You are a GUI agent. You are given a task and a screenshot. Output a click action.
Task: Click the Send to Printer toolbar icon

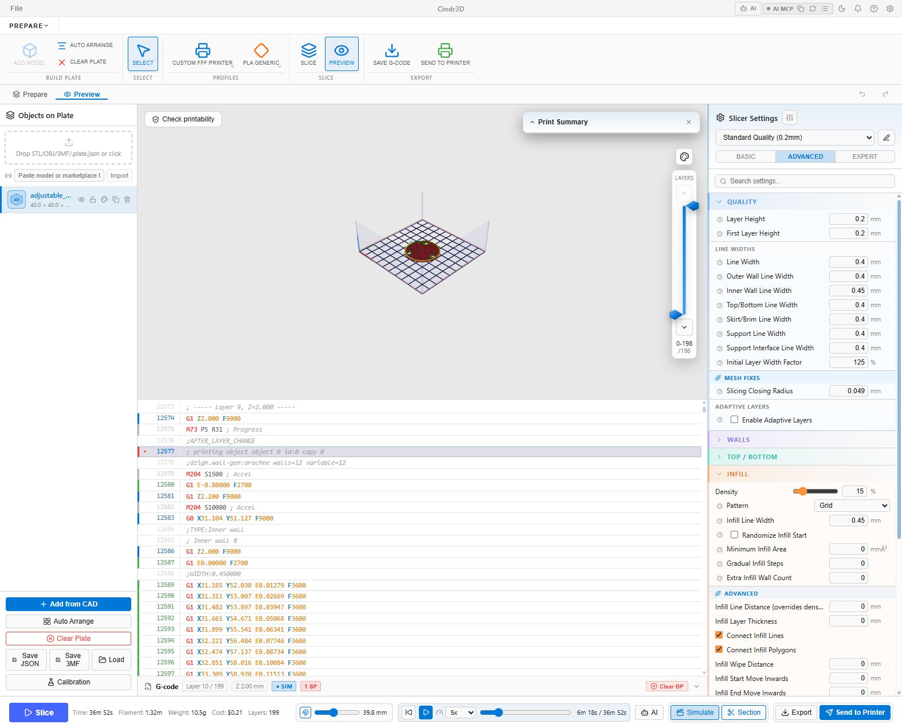pos(445,54)
